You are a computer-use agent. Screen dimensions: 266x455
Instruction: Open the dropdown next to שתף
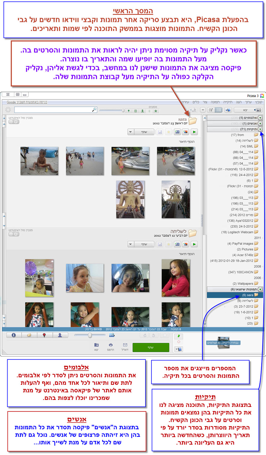tap(130, 132)
